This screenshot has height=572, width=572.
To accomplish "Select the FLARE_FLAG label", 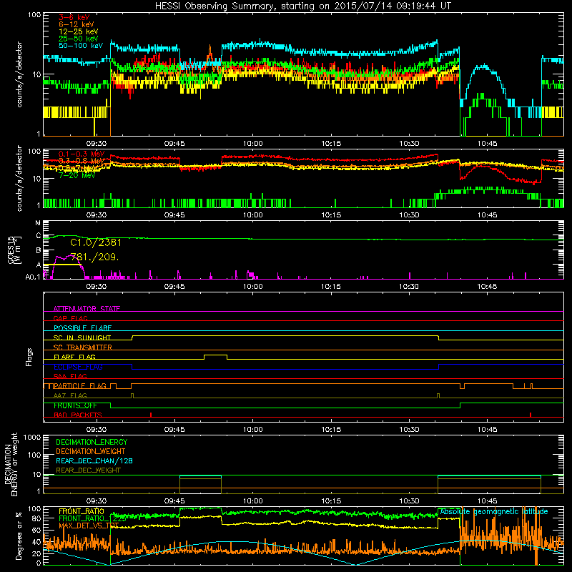I will [74, 357].
